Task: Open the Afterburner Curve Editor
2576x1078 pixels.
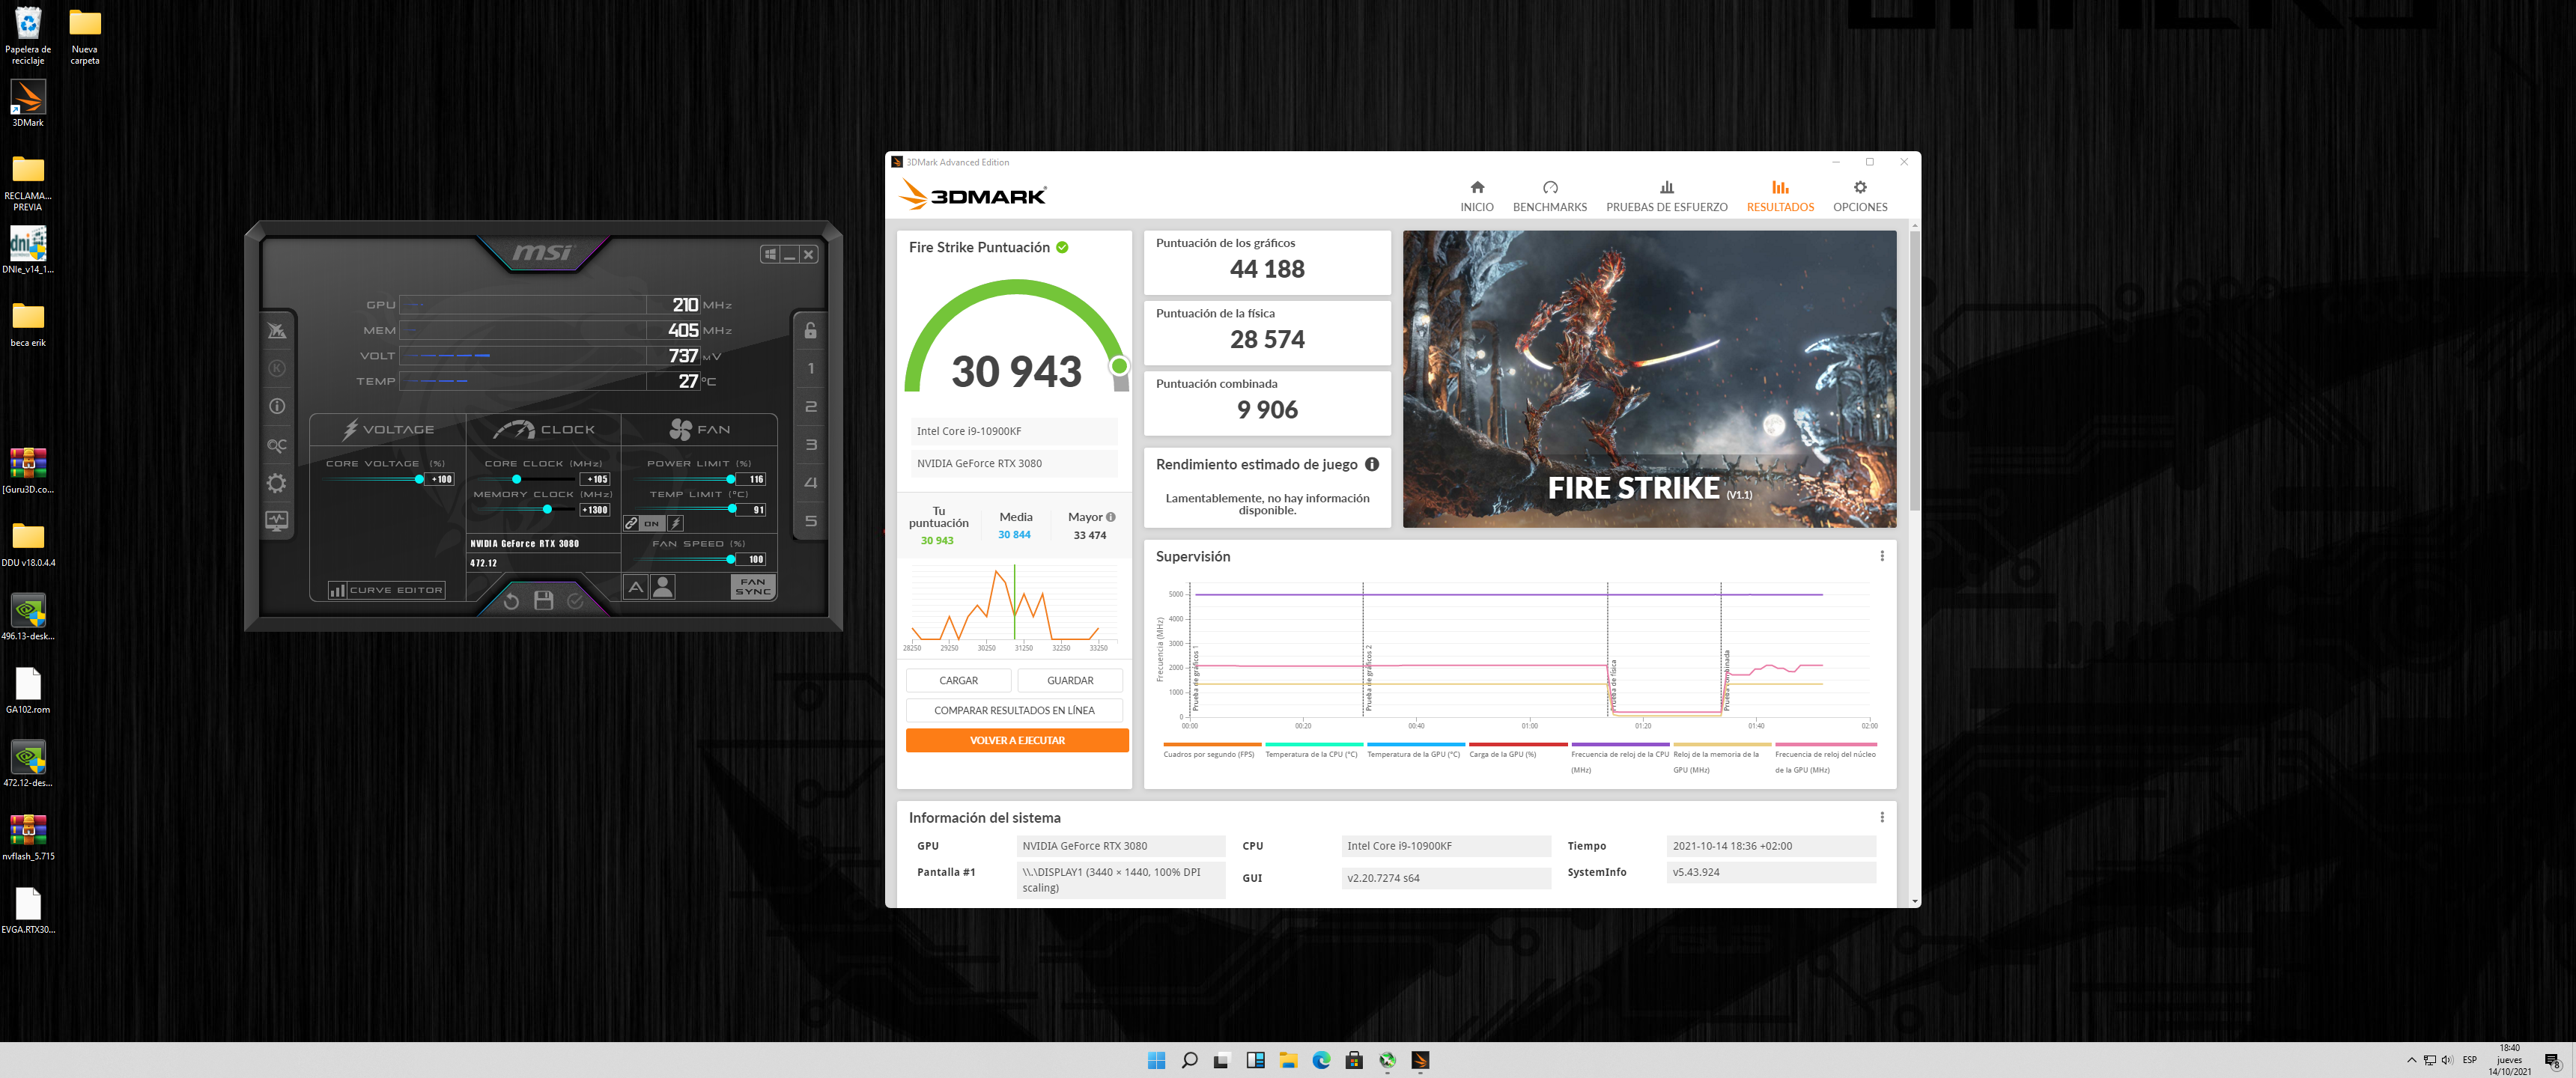Action: click(x=386, y=590)
